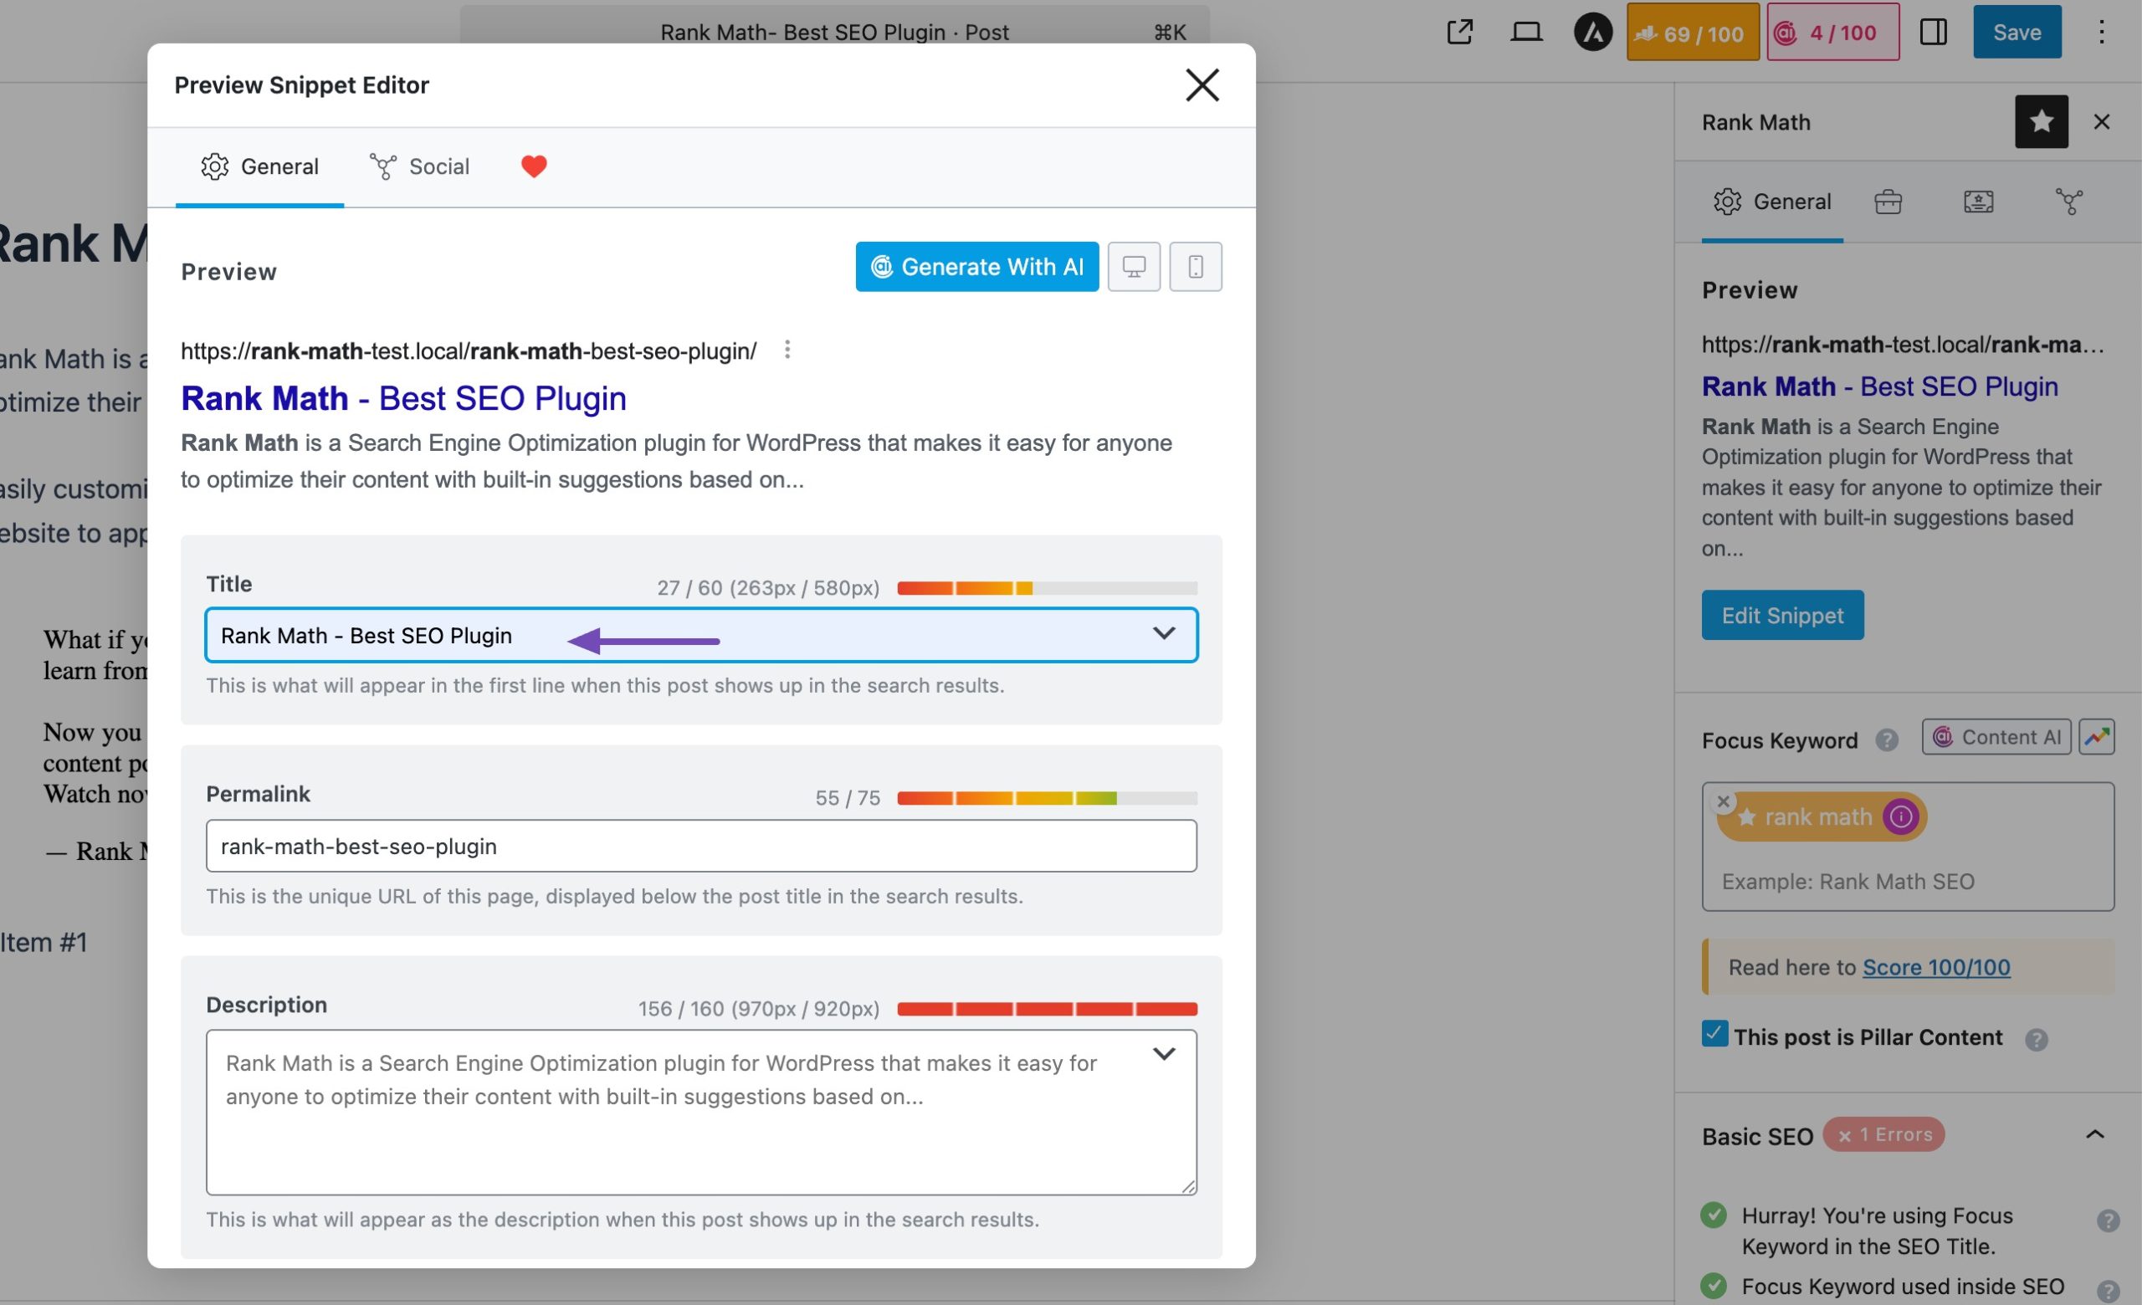Switch to the Social tab
This screenshot has height=1305, width=2142.
click(421, 166)
